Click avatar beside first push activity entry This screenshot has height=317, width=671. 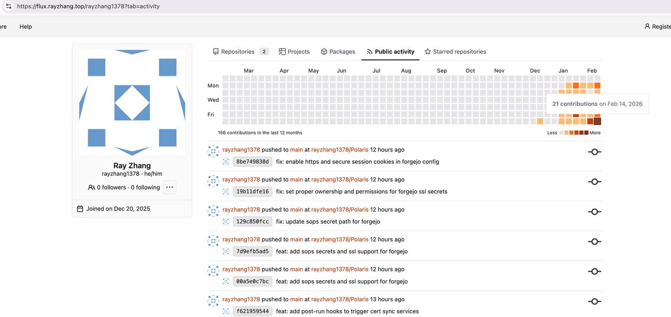[213, 151]
